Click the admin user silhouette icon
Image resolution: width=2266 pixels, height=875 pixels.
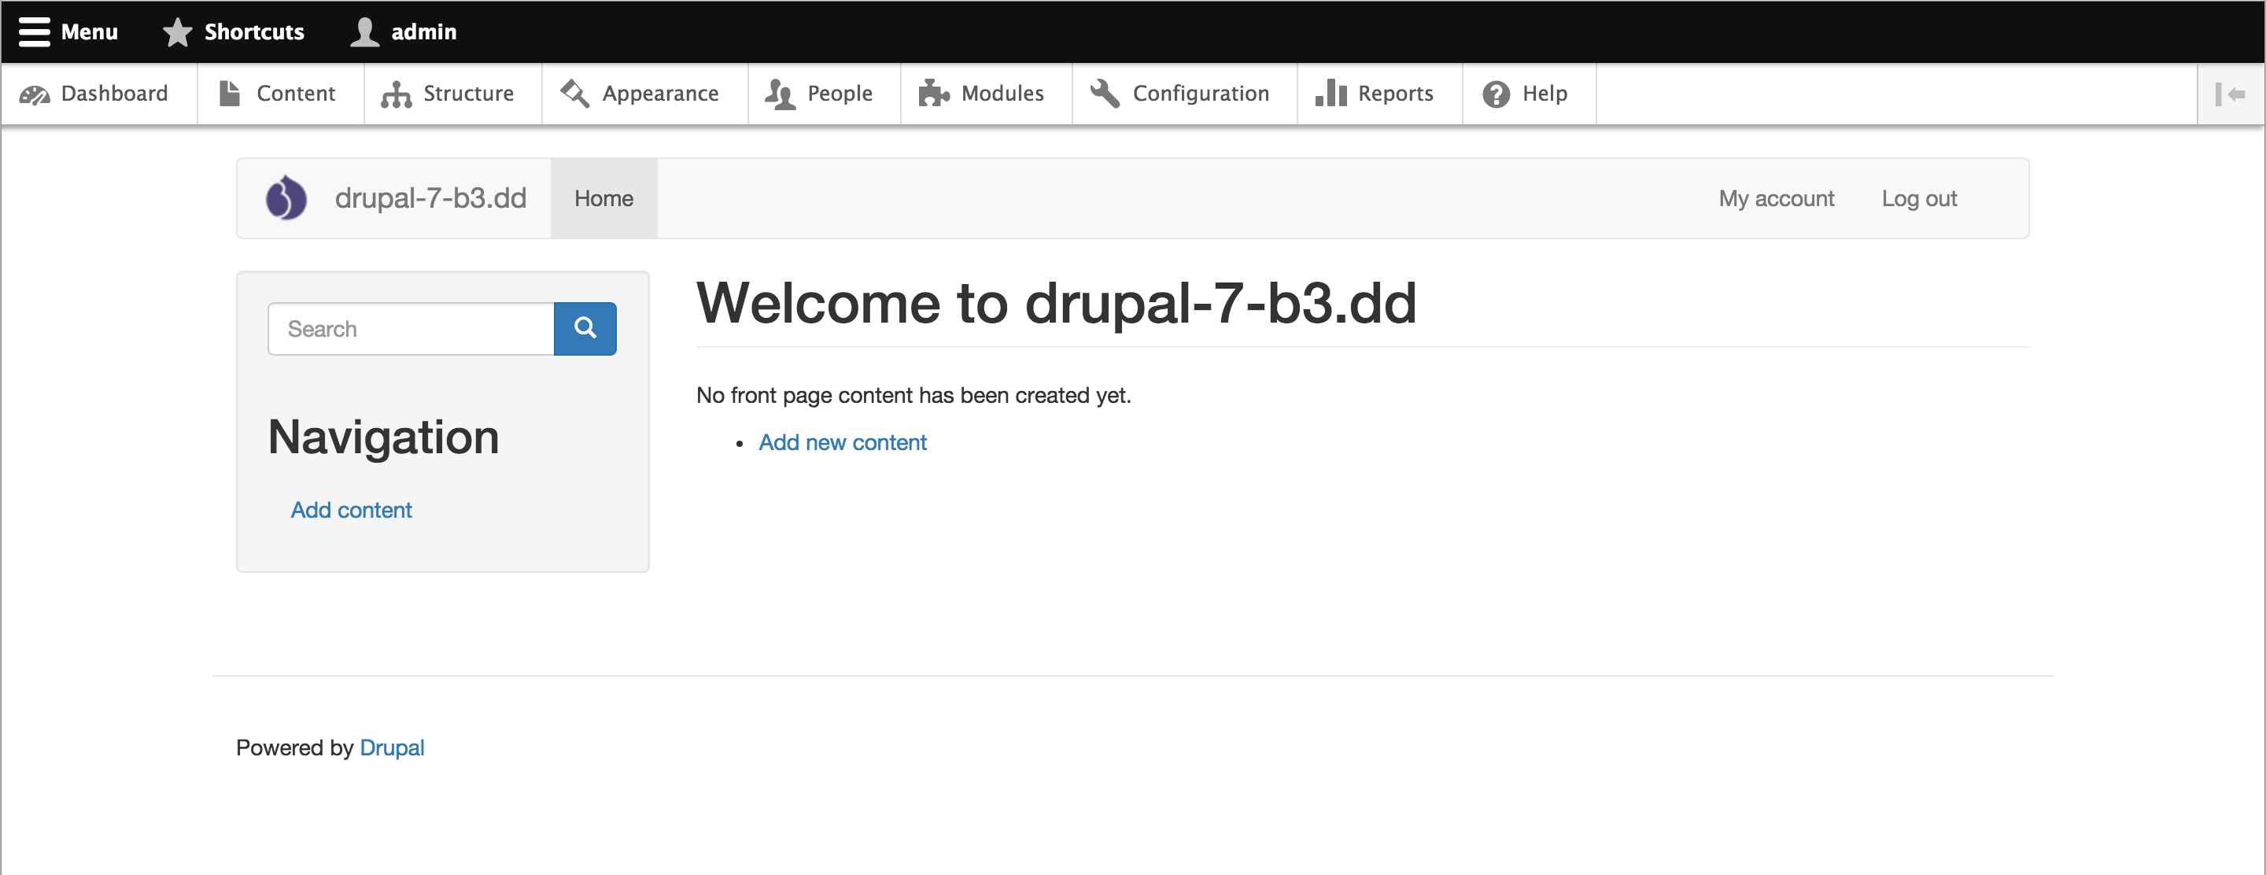364,31
